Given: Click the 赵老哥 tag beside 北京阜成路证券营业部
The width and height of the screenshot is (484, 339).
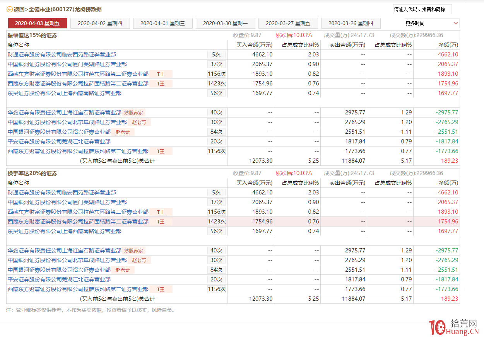Looking at the screenshot, I should point(139,122).
